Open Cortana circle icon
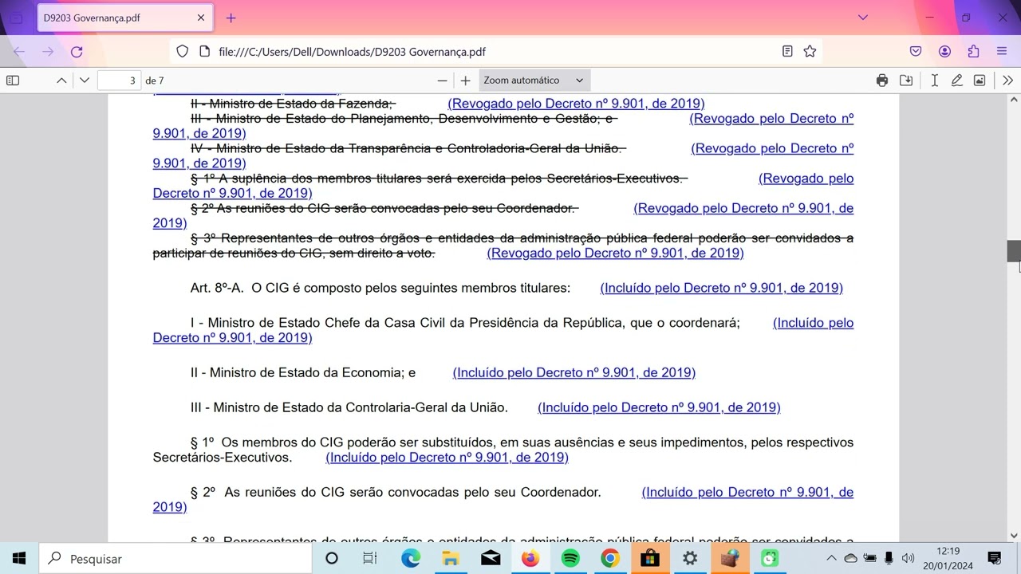 (332, 559)
